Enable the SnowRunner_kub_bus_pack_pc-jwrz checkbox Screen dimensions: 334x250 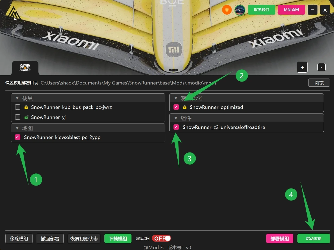tap(18, 107)
